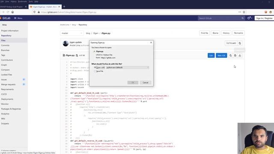Bookmark this page with the star icon
Image resolution: width=274 pixels, height=154 pixels.
[244, 12]
